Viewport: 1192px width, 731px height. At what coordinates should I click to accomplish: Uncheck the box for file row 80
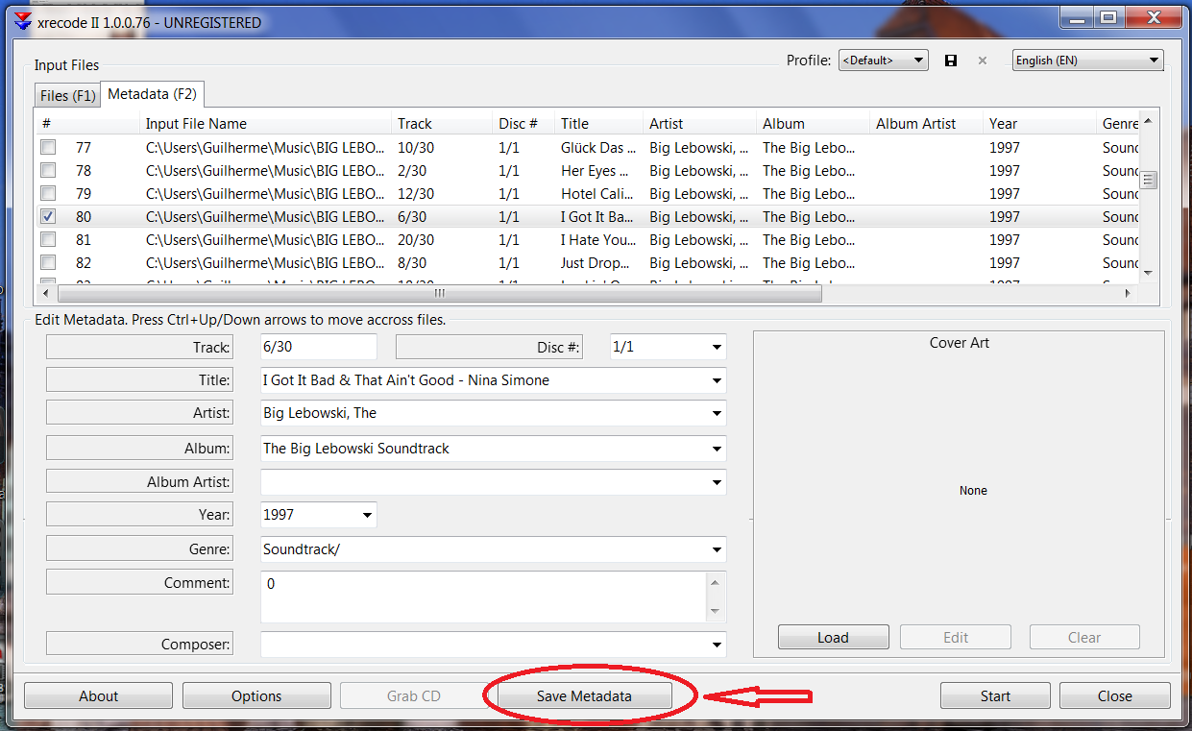(x=48, y=217)
